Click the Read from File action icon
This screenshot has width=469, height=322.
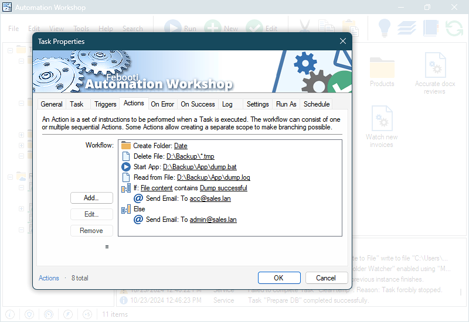click(126, 177)
